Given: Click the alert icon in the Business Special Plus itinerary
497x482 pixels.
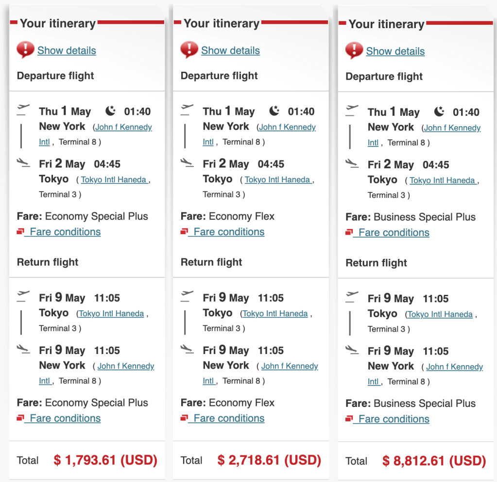Looking at the screenshot, I should coord(354,50).
